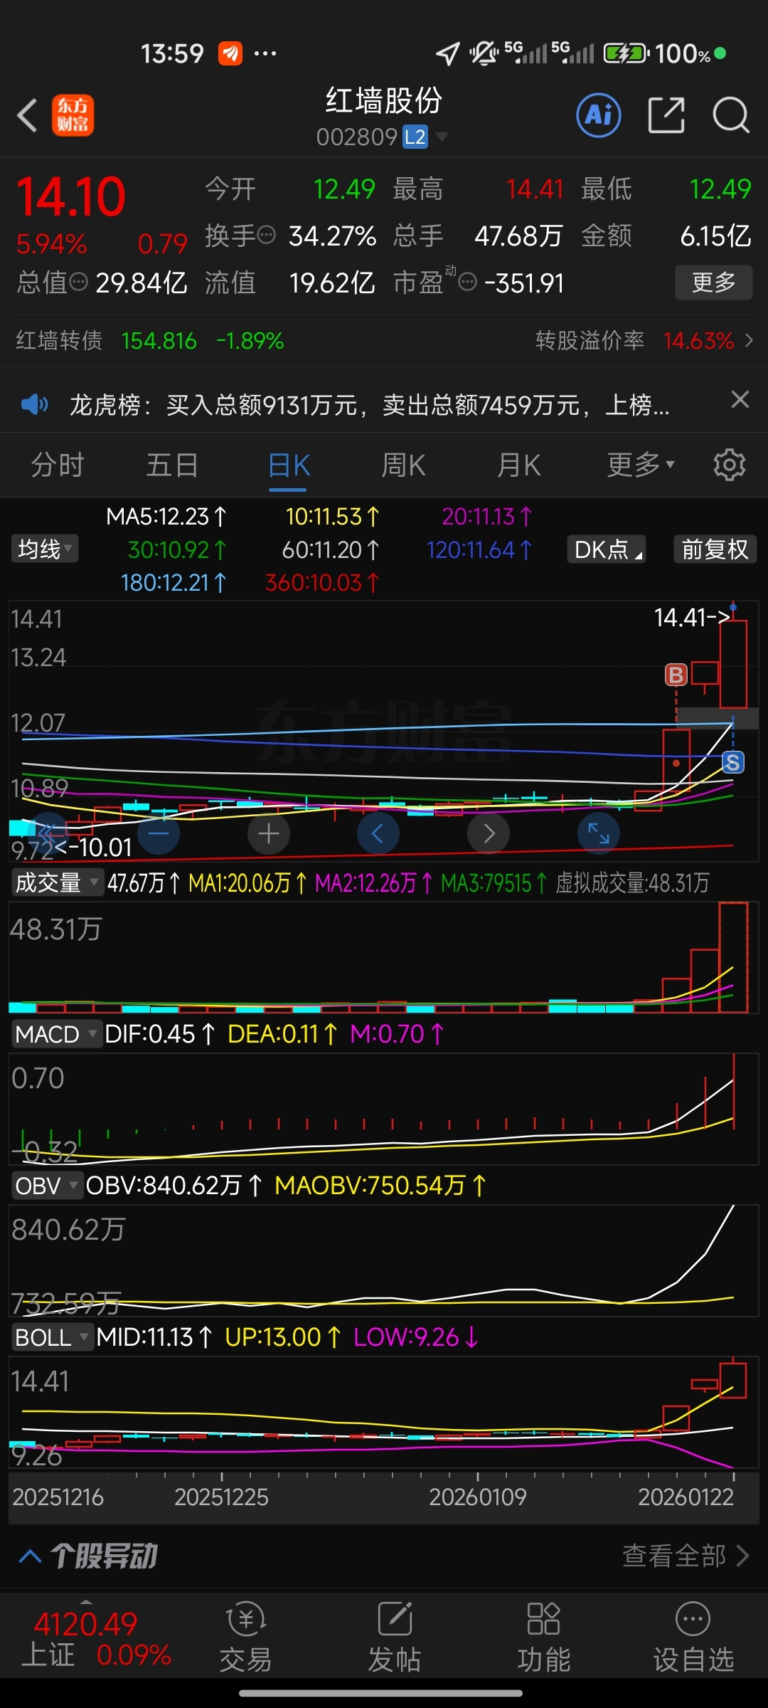
Task: Select the 日K tab
Action: coord(289,466)
